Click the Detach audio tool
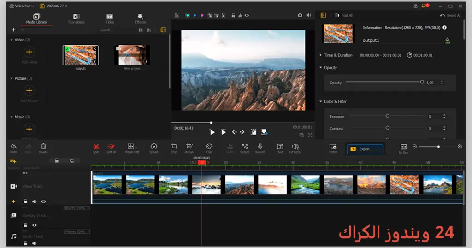The width and height of the screenshot is (472, 248). (245, 148)
